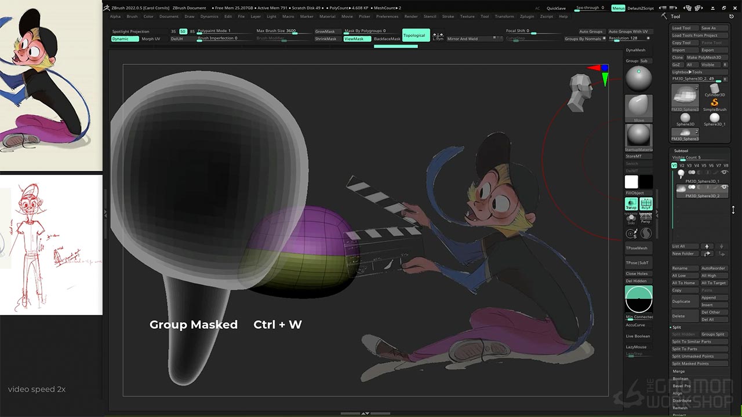Screen dimensions: 742x417
Task: Expand the Merge section
Action: 678,371
